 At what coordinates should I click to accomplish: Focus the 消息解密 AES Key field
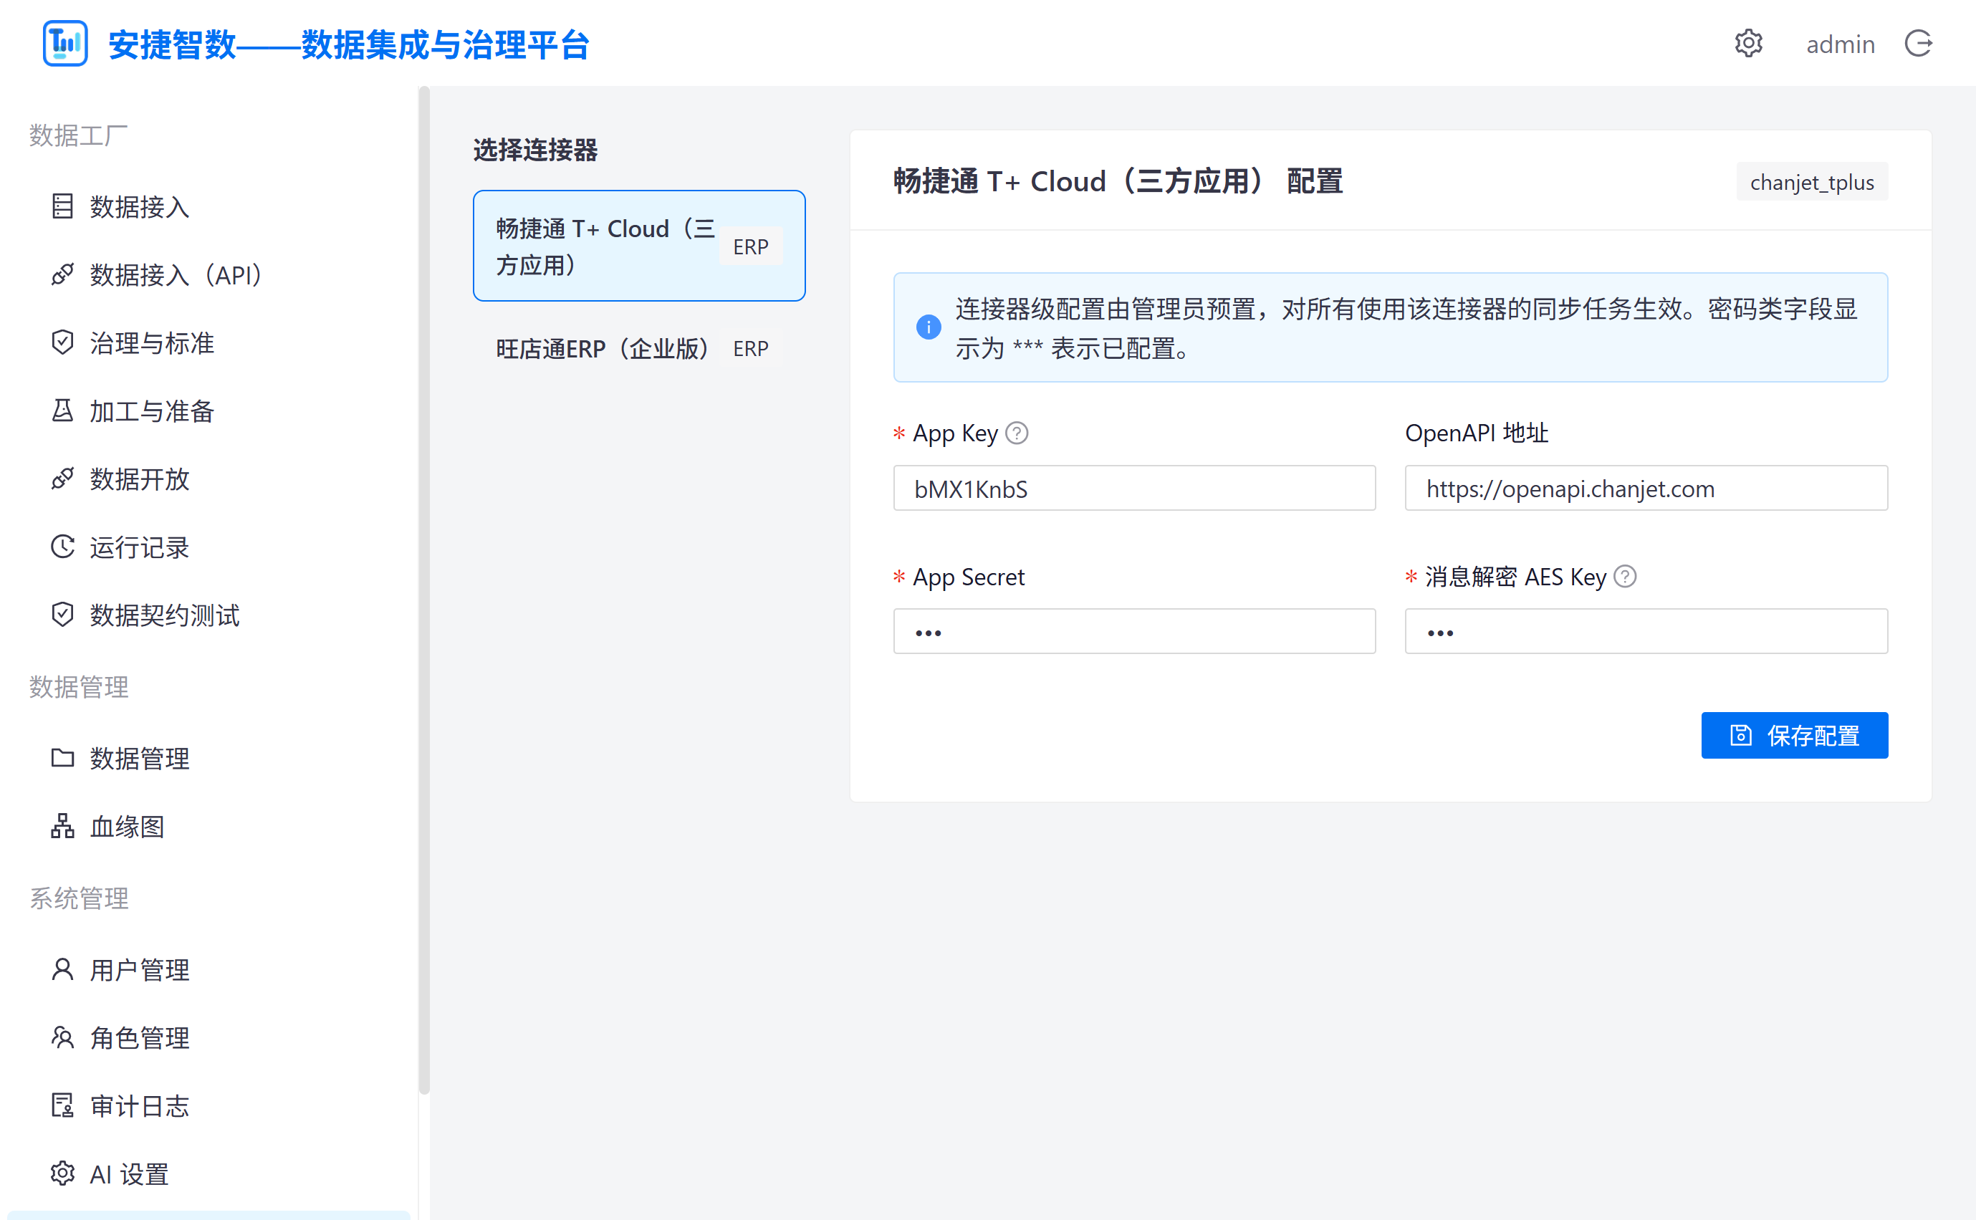point(1646,632)
